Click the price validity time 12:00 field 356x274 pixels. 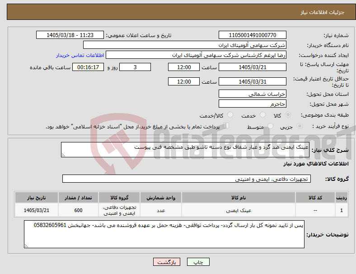[x=184, y=81]
